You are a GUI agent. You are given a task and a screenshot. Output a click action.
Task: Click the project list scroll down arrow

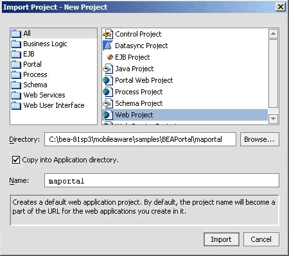[273, 119]
